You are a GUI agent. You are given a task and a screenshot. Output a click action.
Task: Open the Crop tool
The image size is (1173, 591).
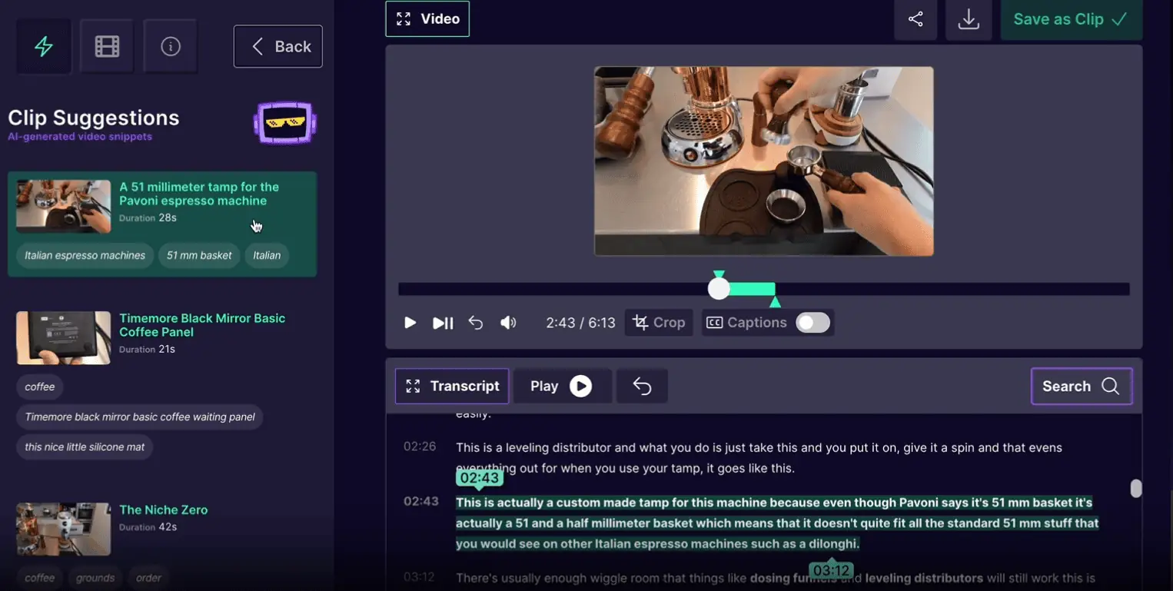(x=658, y=322)
